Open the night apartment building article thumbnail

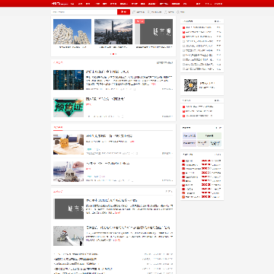coord(68,80)
